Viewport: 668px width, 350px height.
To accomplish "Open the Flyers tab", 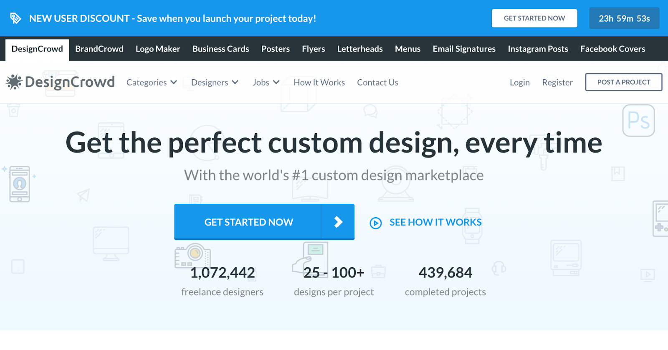I will click(x=314, y=49).
